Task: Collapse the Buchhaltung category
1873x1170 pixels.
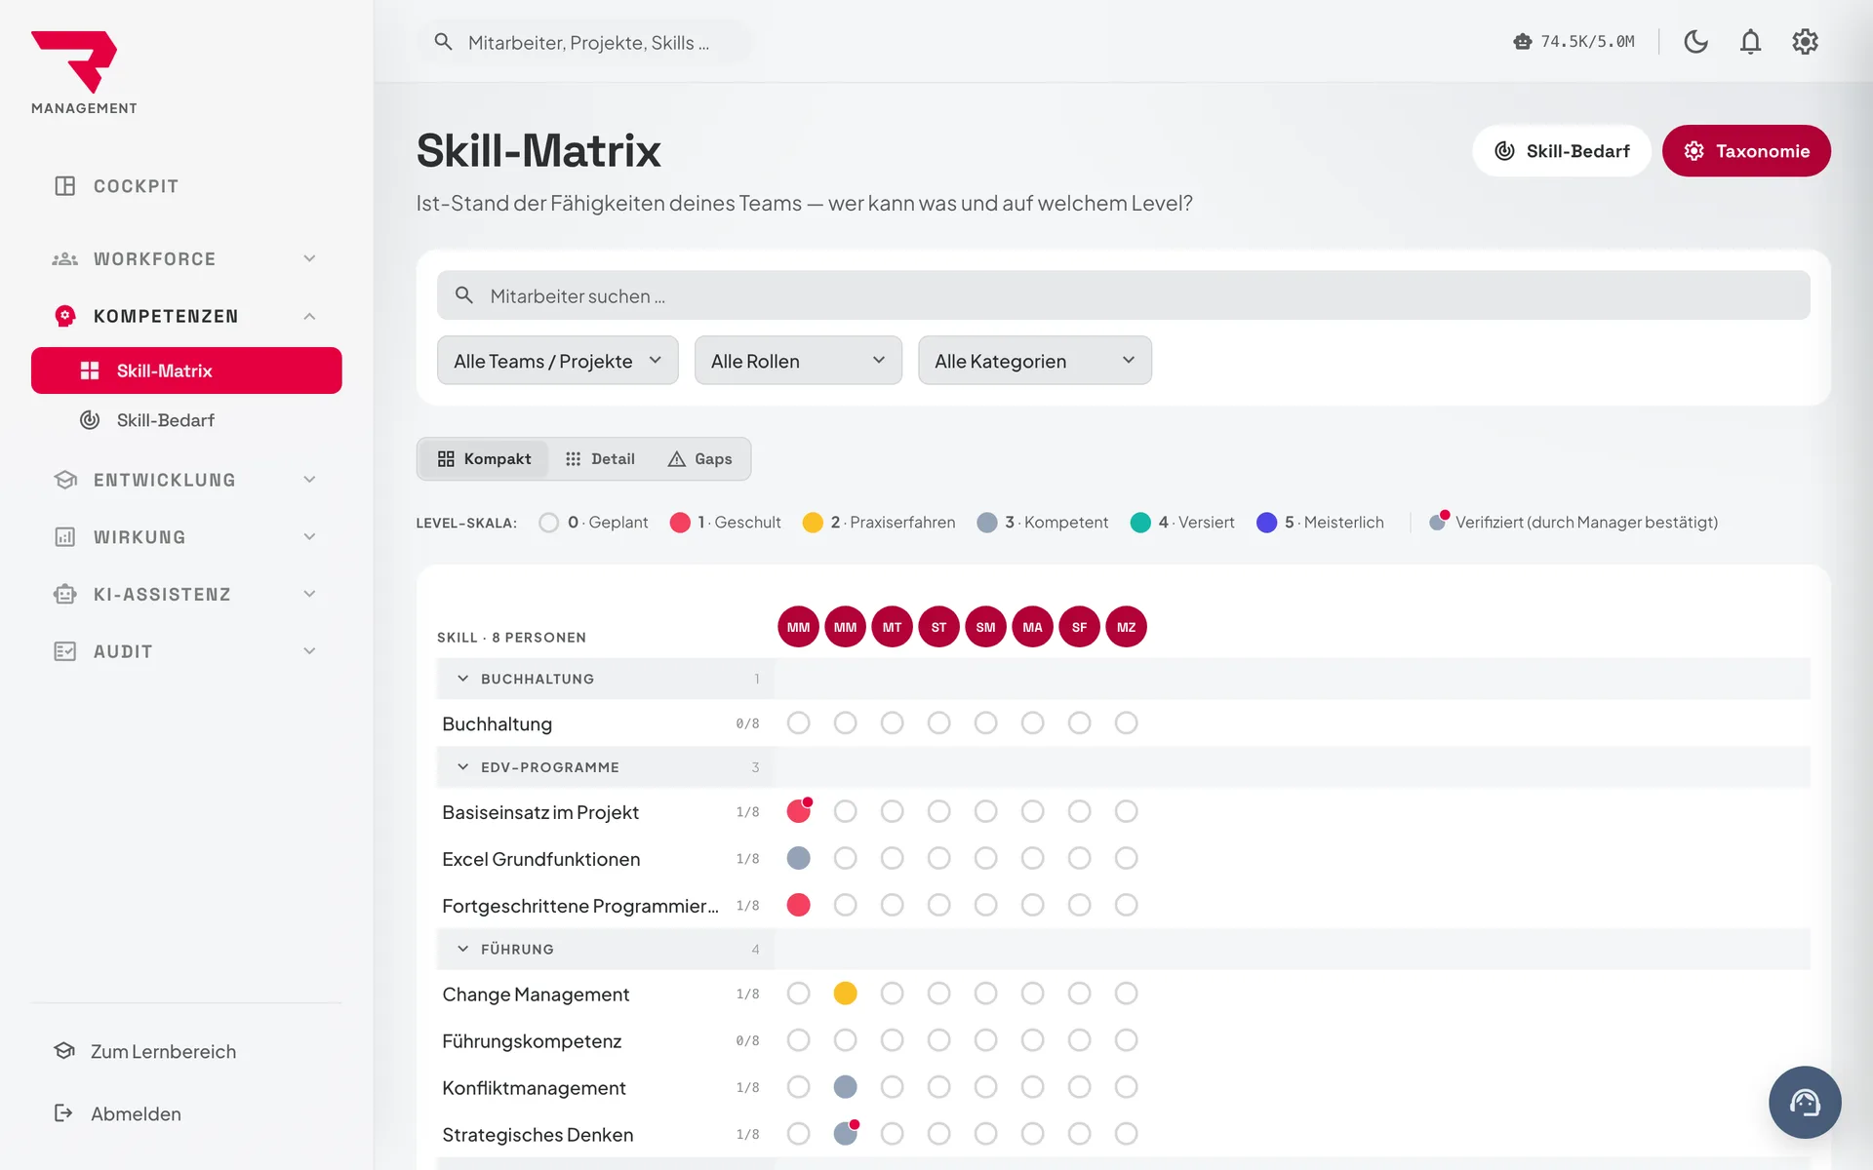Action: click(x=462, y=679)
